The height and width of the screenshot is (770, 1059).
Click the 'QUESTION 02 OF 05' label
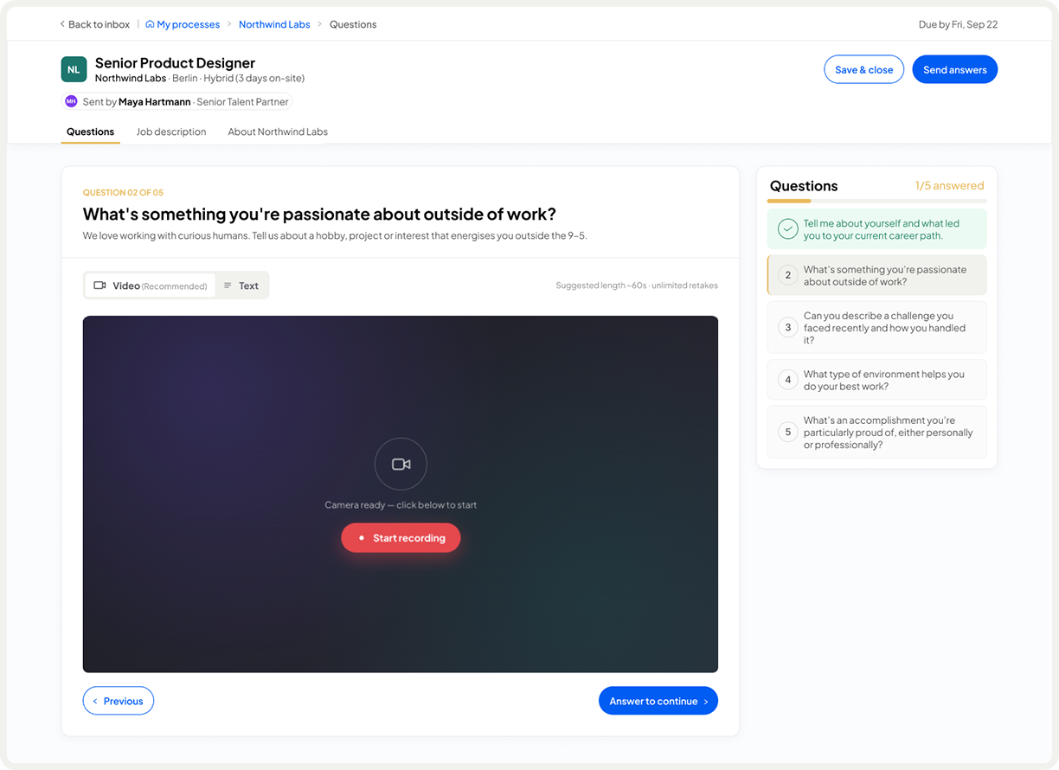[x=123, y=192]
